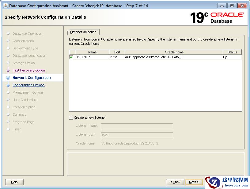Click the Name column header
Screen dimensions: 250x189
[92, 52]
